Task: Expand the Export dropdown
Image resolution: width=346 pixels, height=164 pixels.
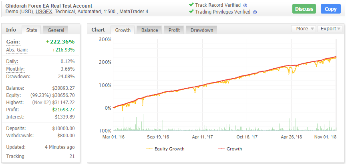Action: point(330,29)
